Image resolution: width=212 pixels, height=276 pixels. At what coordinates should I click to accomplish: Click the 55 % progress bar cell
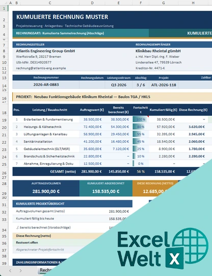click(141, 134)
